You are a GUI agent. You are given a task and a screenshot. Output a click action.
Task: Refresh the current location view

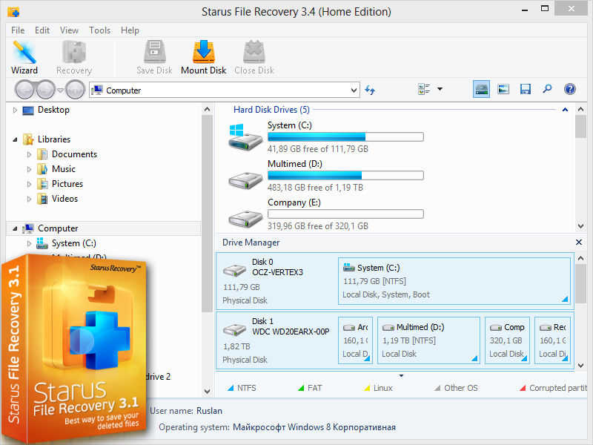pyautogui.click(x=370, y=90)
